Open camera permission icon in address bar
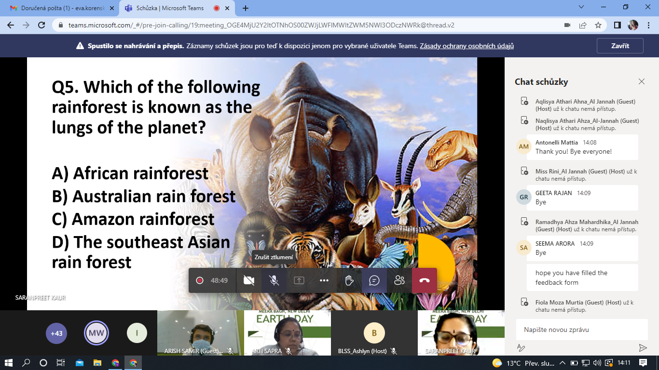This screenshot has width=659, height=370. (568, 25)
